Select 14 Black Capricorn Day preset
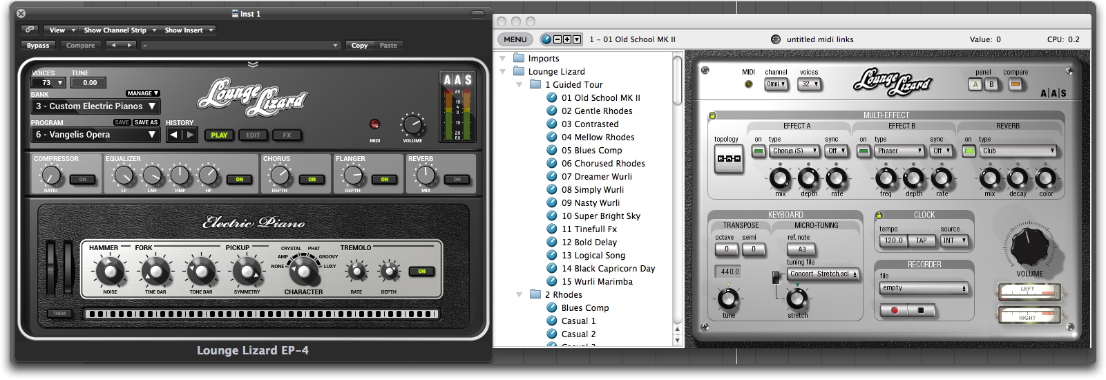 point(608,269)
